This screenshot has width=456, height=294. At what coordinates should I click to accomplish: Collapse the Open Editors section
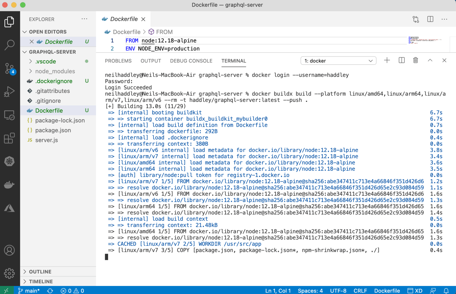[47, 32]
